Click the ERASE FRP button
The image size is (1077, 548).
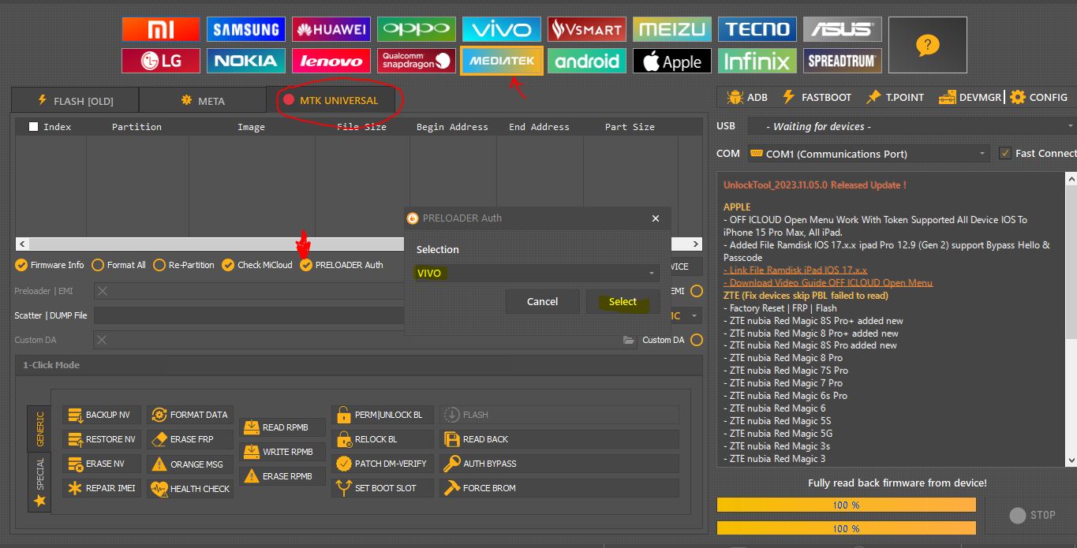tap(191, 439)
